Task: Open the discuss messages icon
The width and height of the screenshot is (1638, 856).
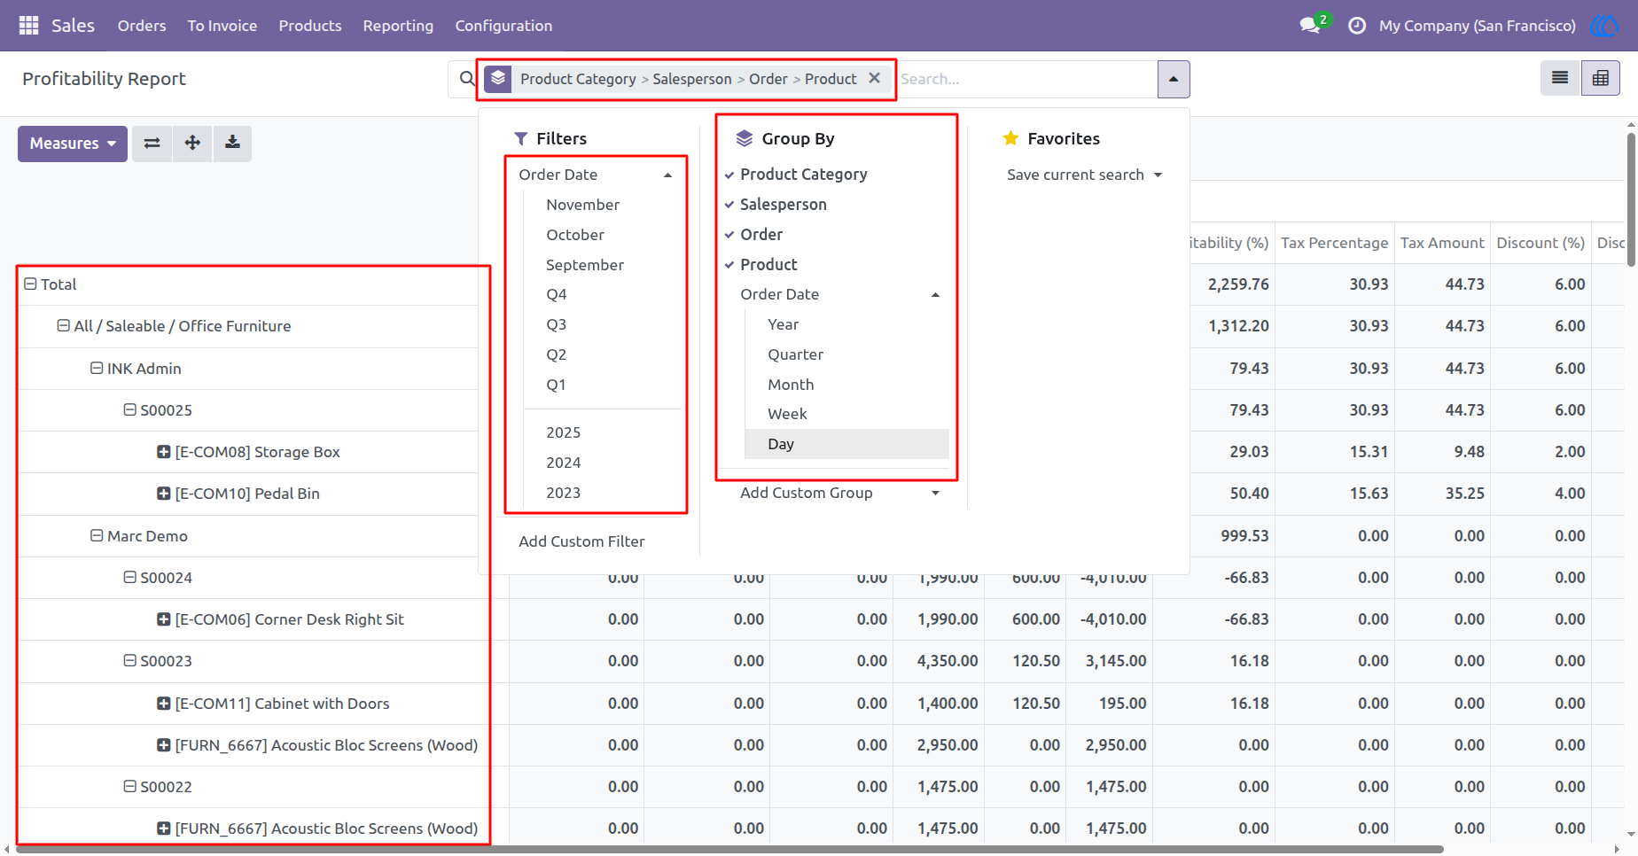Action: point(1310,26)
